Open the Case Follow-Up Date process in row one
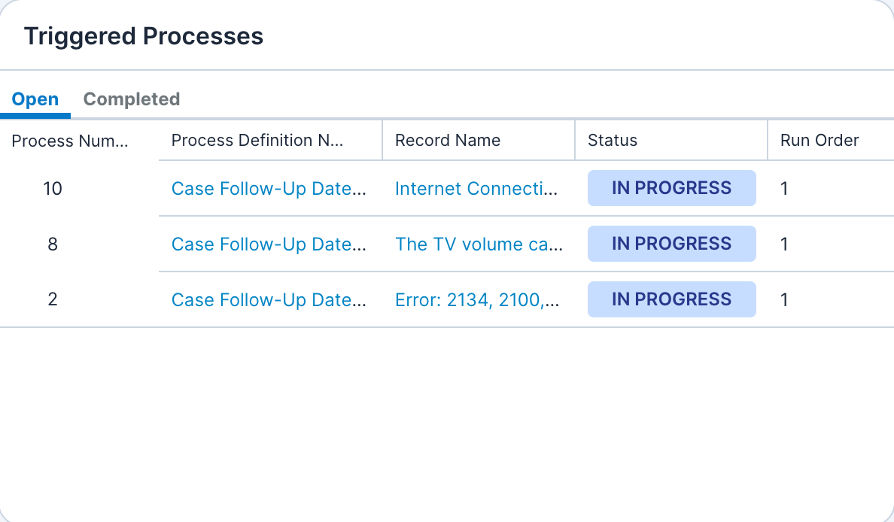This screenshot has width=894, height=522. (x=269, y=189)
